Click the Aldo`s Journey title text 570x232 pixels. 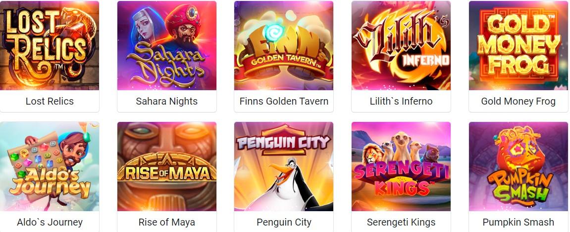coord(50,222)
